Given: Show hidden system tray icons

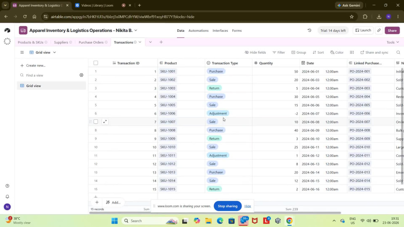Looking at the screenshot, I should (334, 221).
